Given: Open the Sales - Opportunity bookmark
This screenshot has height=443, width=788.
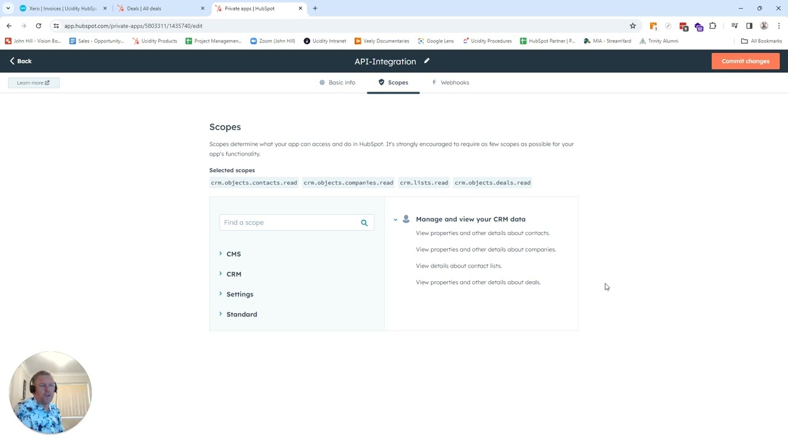Looking at the screenshot, I should click(97, 41).
